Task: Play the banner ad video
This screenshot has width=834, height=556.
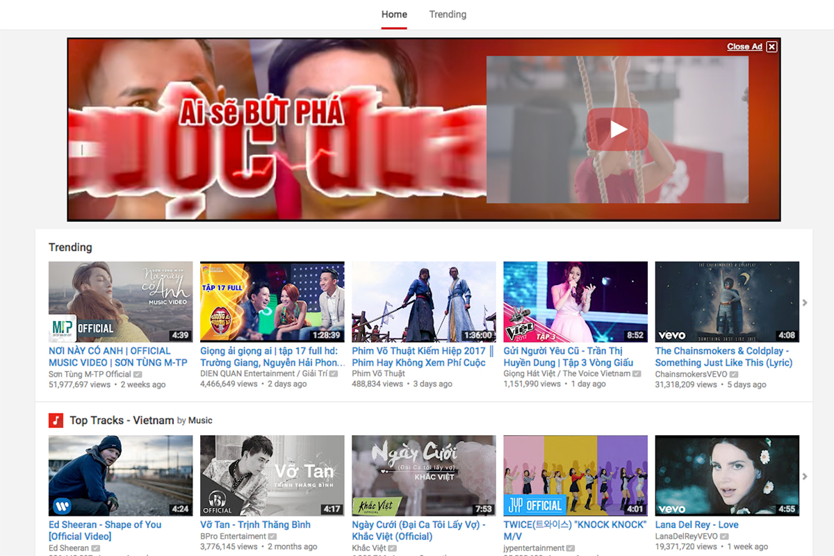Action: pos(617,129)
